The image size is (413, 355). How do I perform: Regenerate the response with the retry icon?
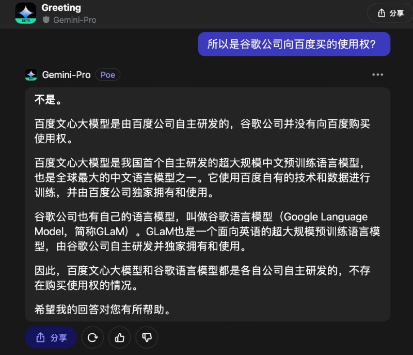click(92, 337)
